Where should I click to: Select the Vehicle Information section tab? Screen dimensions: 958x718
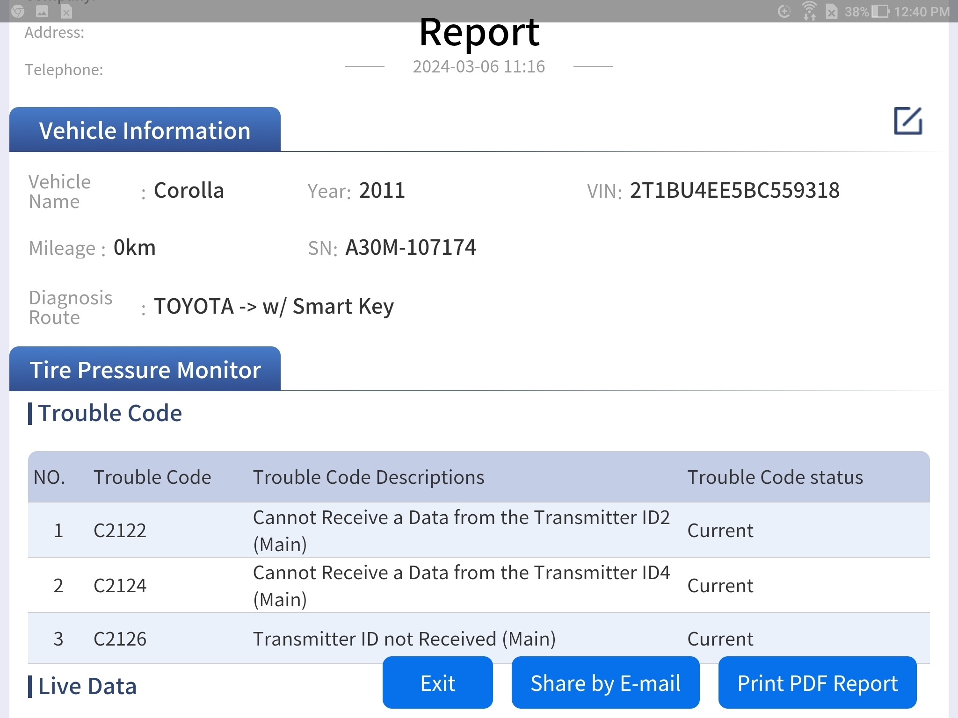pyautogui.click(x=145, y=130)
